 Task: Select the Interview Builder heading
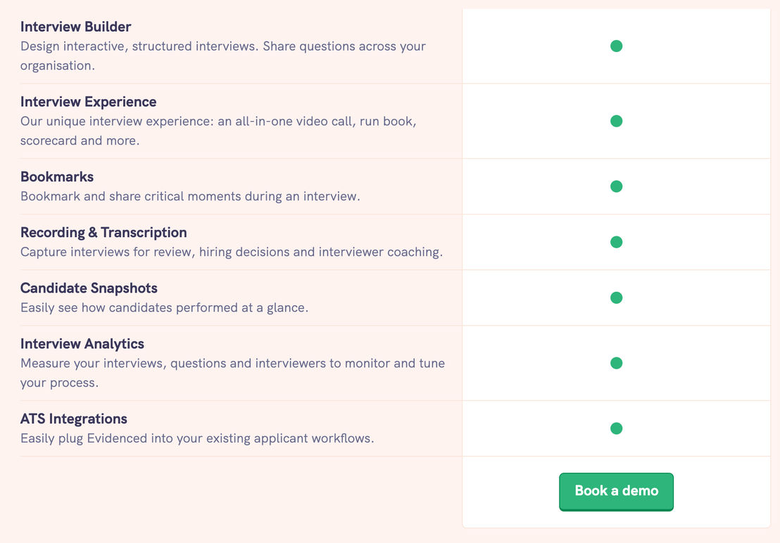click(75, 27)
